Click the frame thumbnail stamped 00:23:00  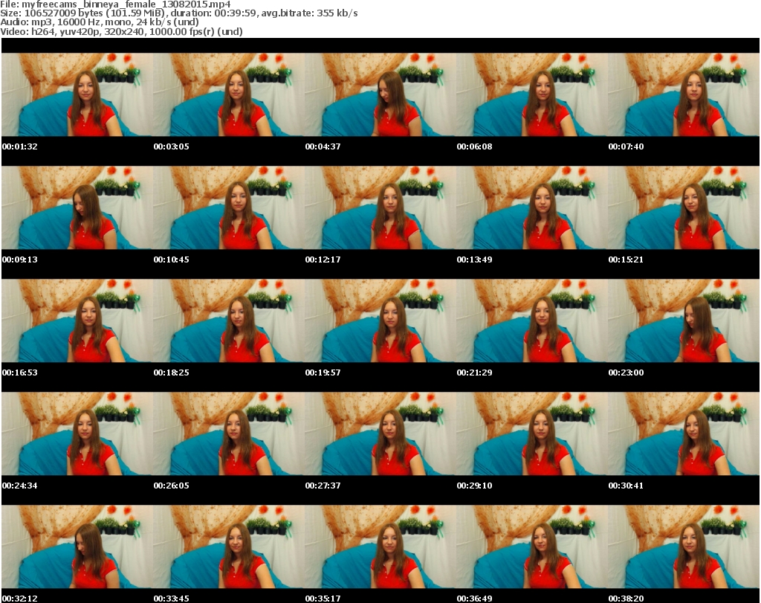[x=684, y=321]
